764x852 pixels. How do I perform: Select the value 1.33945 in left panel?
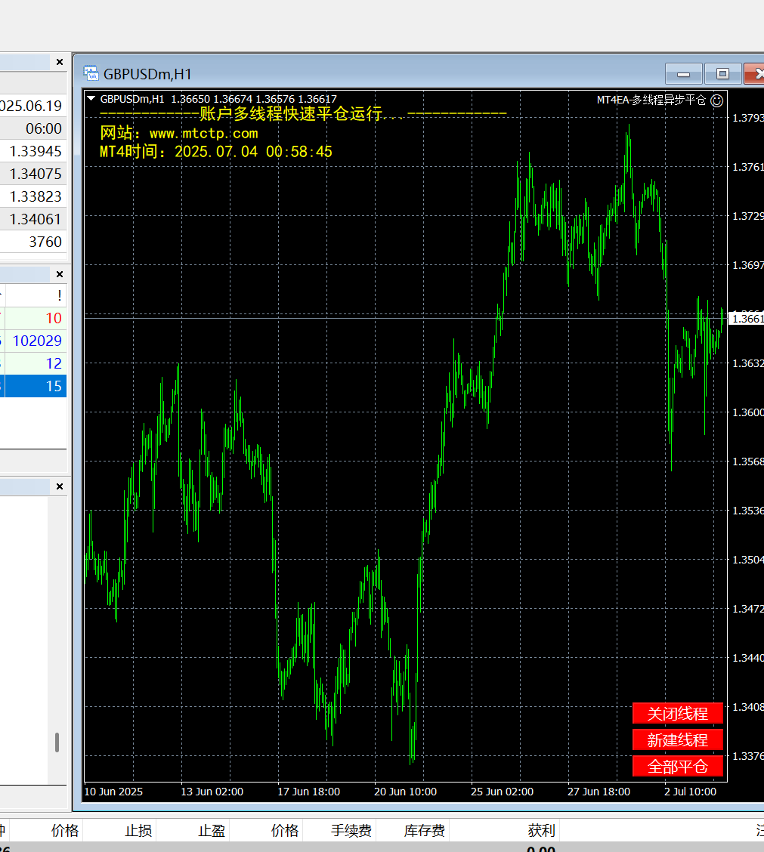click(x=36, y=151)
